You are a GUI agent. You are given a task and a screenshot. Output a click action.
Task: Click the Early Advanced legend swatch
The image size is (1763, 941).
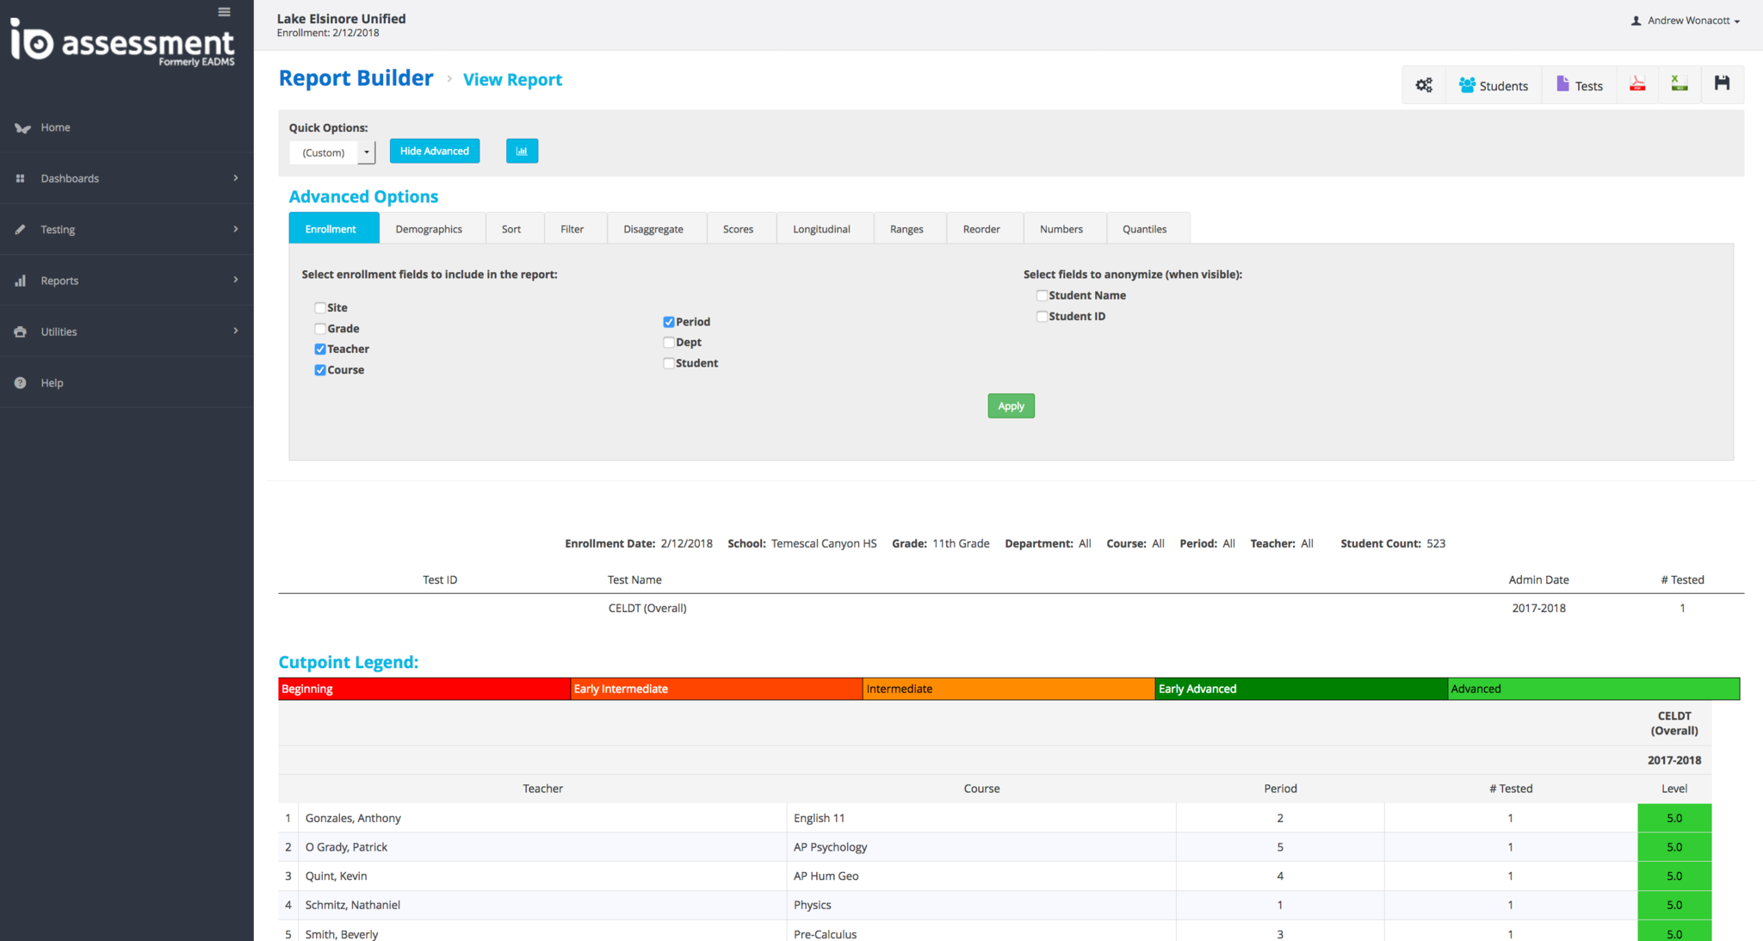(1300, 690)
